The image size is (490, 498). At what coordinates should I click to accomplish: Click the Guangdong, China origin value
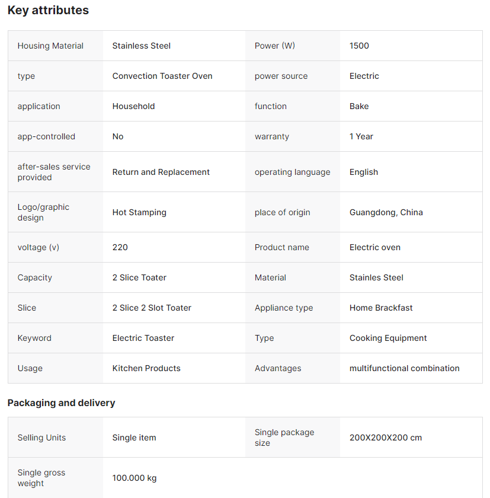(386, 212)
